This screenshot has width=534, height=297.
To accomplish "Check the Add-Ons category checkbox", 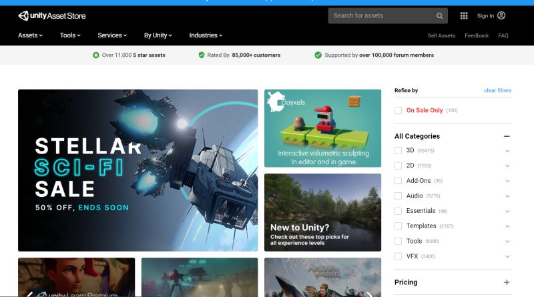I will (398, 180).
